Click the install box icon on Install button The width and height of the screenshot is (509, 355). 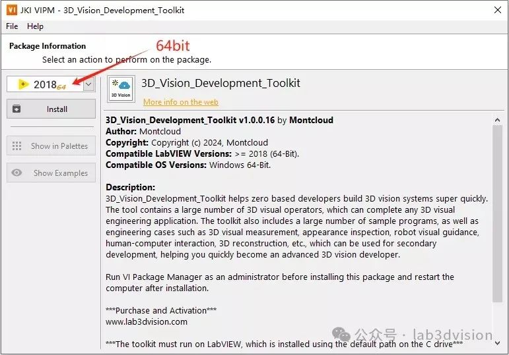(17, 109)
